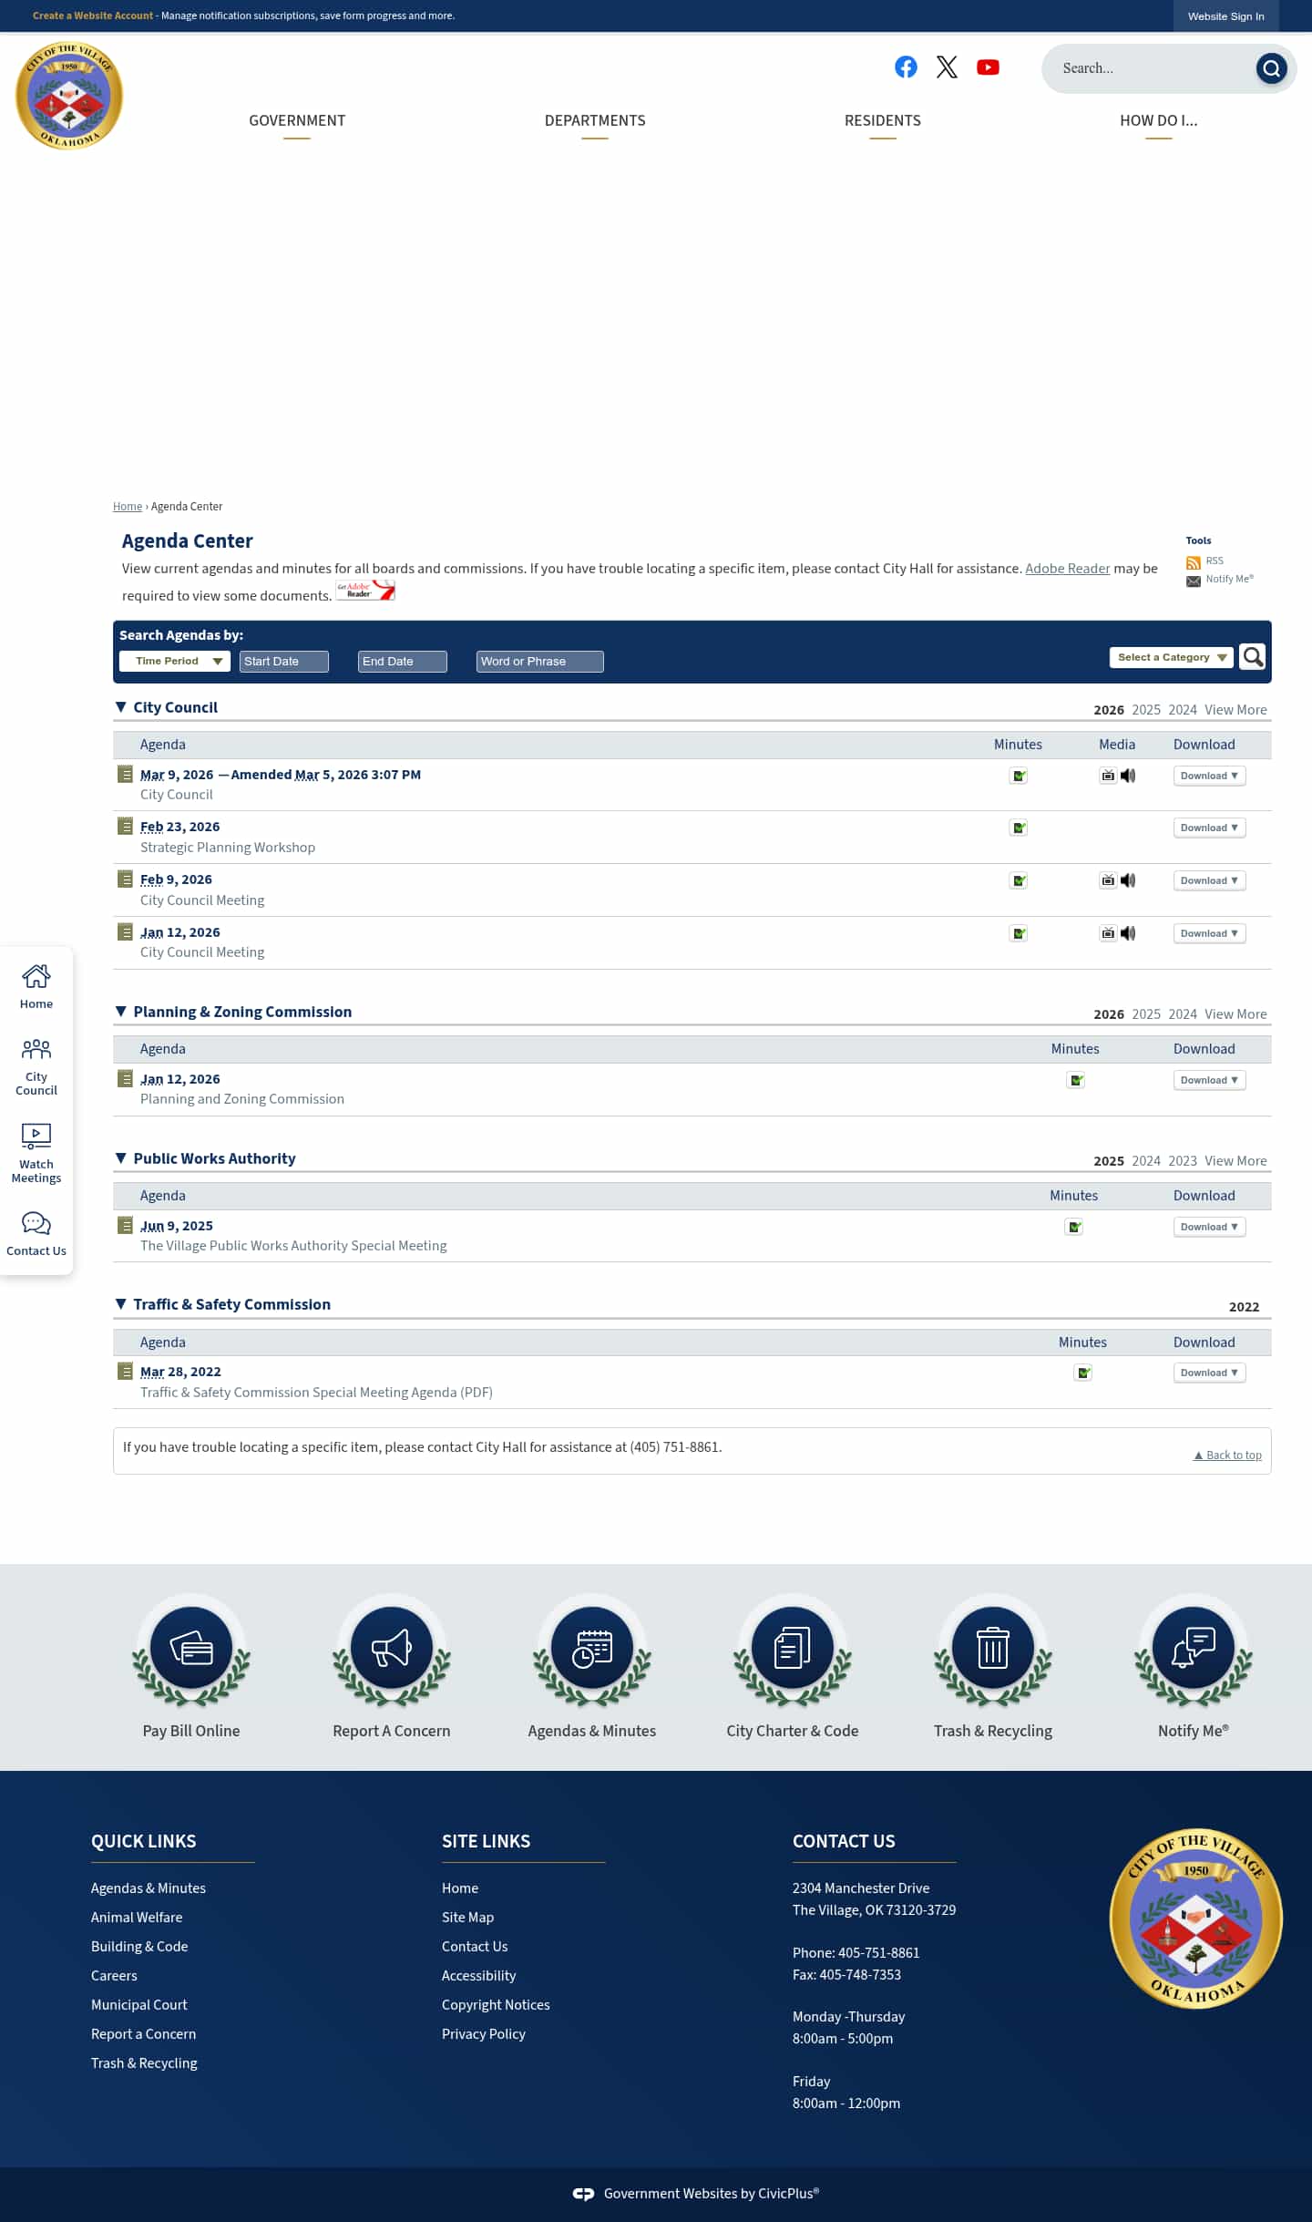Image resolution: width=1312 pixels, height=2222 pixels.
Task: Select 2023 year tab for Public Works Authority
Action: point(1183,1161)
